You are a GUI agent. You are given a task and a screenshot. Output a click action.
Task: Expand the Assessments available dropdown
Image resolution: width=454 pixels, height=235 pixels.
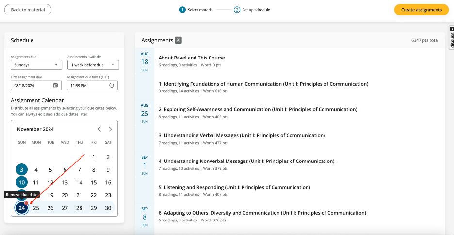(93, 65)
